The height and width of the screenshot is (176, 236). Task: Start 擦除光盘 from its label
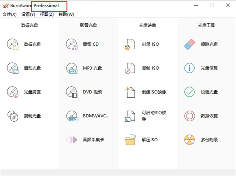coord(209,44)
